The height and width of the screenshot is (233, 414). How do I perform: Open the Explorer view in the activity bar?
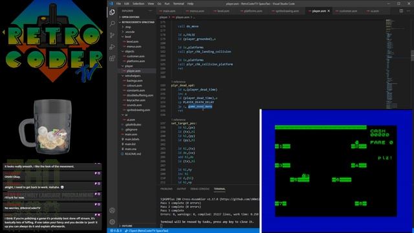coord(112,12)
